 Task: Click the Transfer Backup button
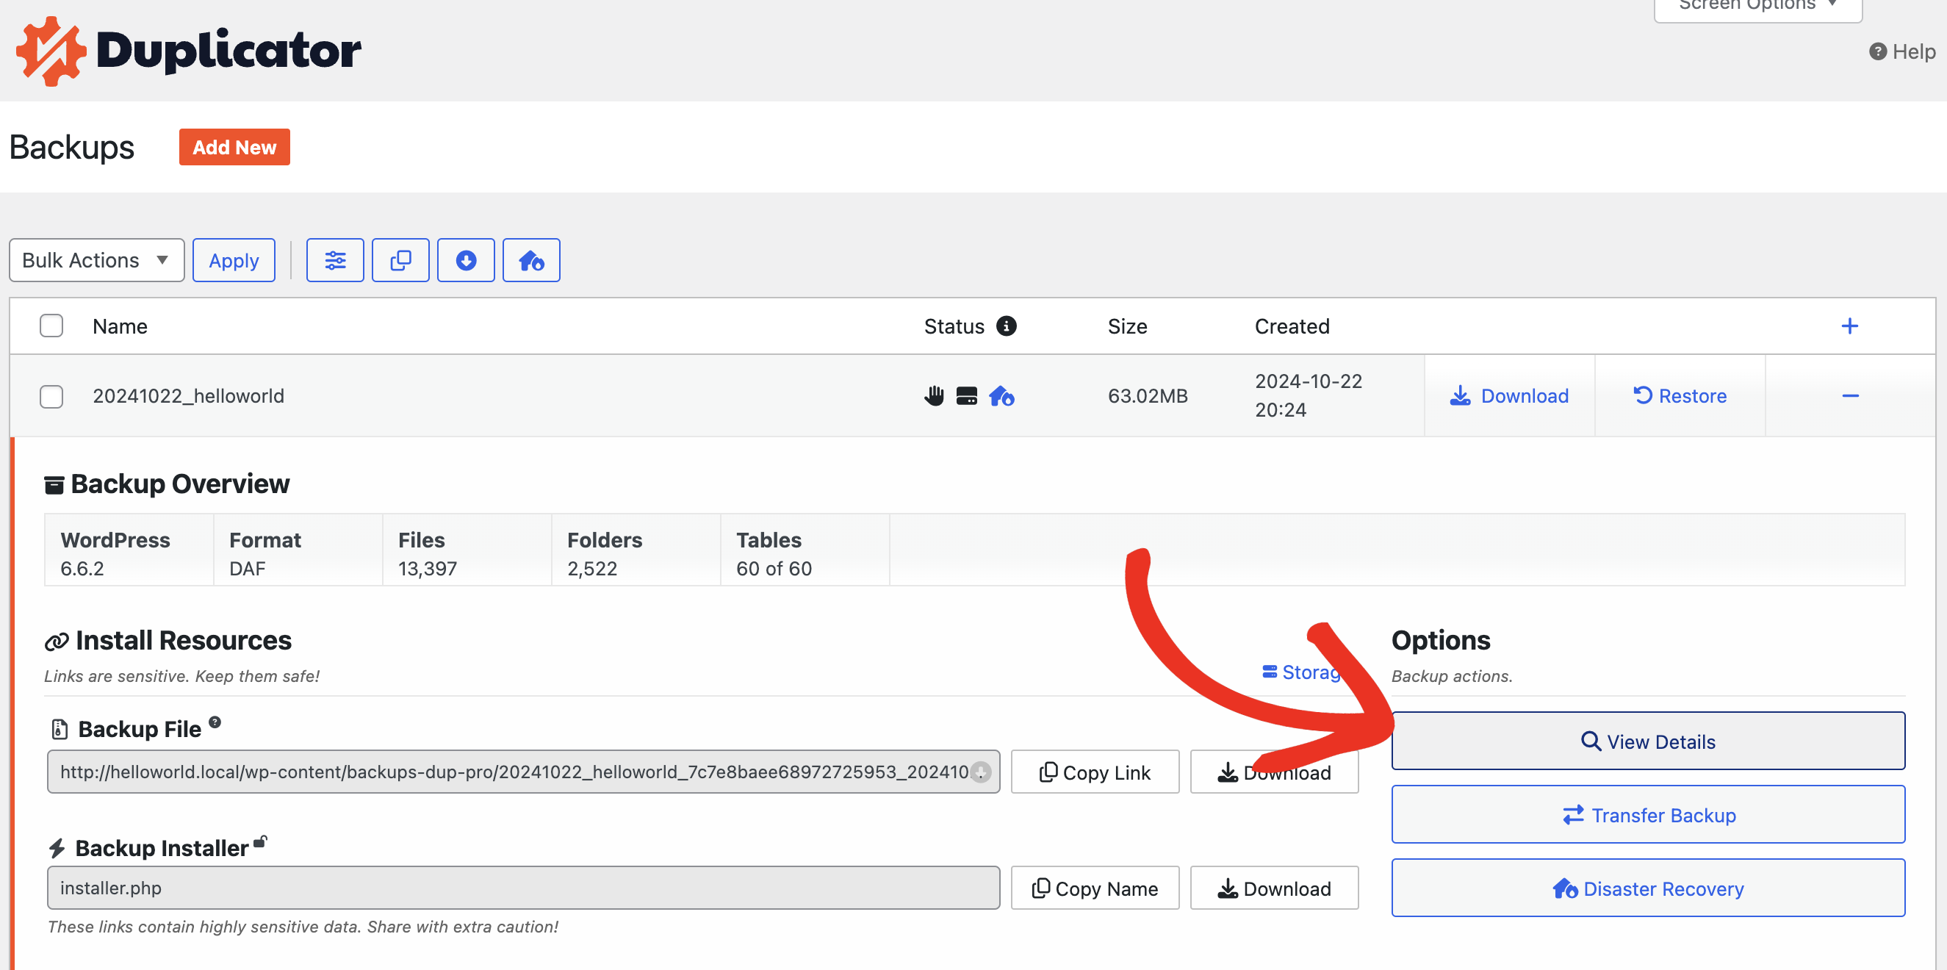pyautogui.click(x=1648, y=814)
